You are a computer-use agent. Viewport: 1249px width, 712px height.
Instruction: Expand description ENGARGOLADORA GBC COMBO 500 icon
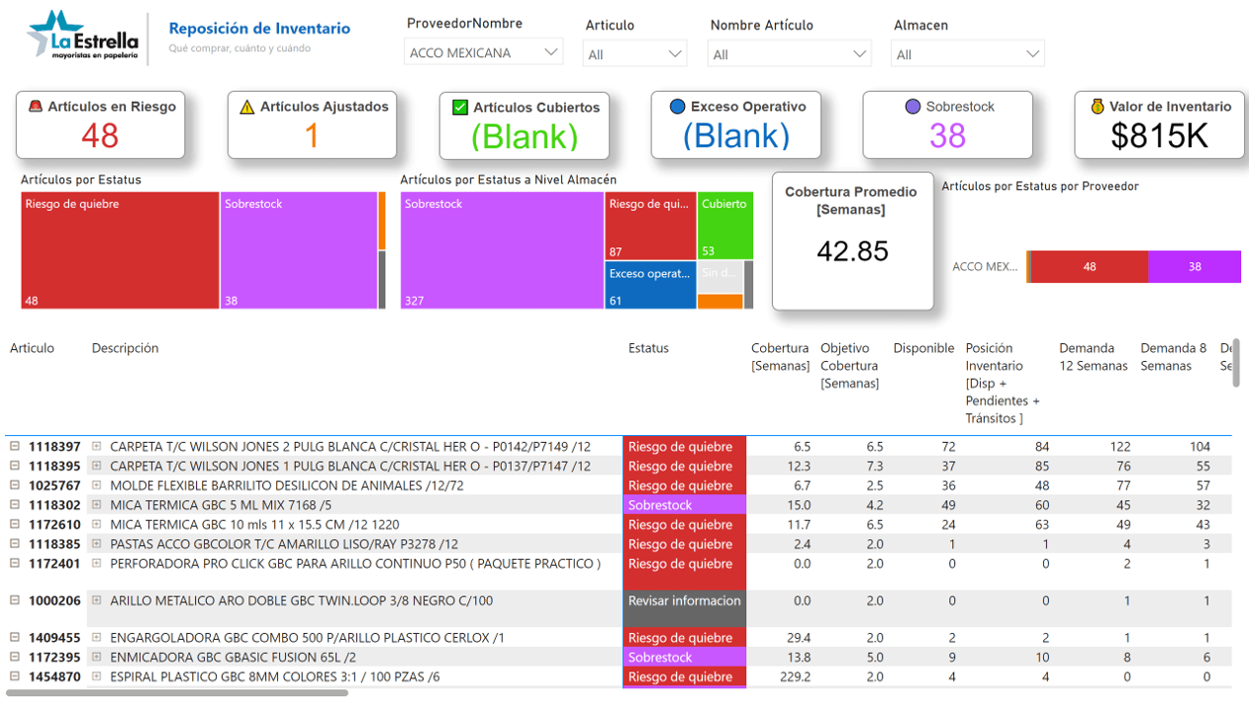(x=97, y=638)
